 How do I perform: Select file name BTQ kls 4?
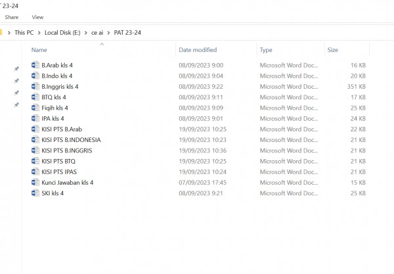coord(54,97)
